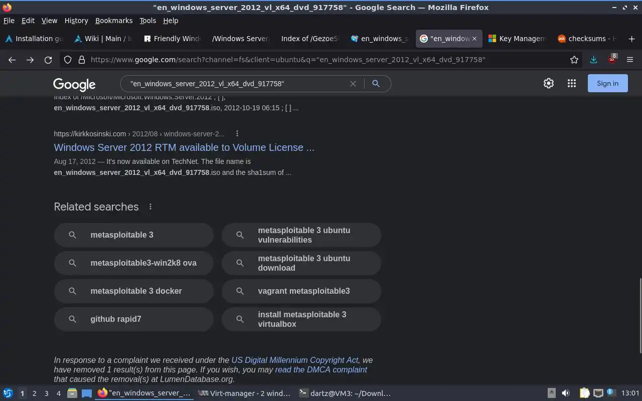Open the Edit menu
Viewport: 642px width, 401px height.
[x=28, y=21]
